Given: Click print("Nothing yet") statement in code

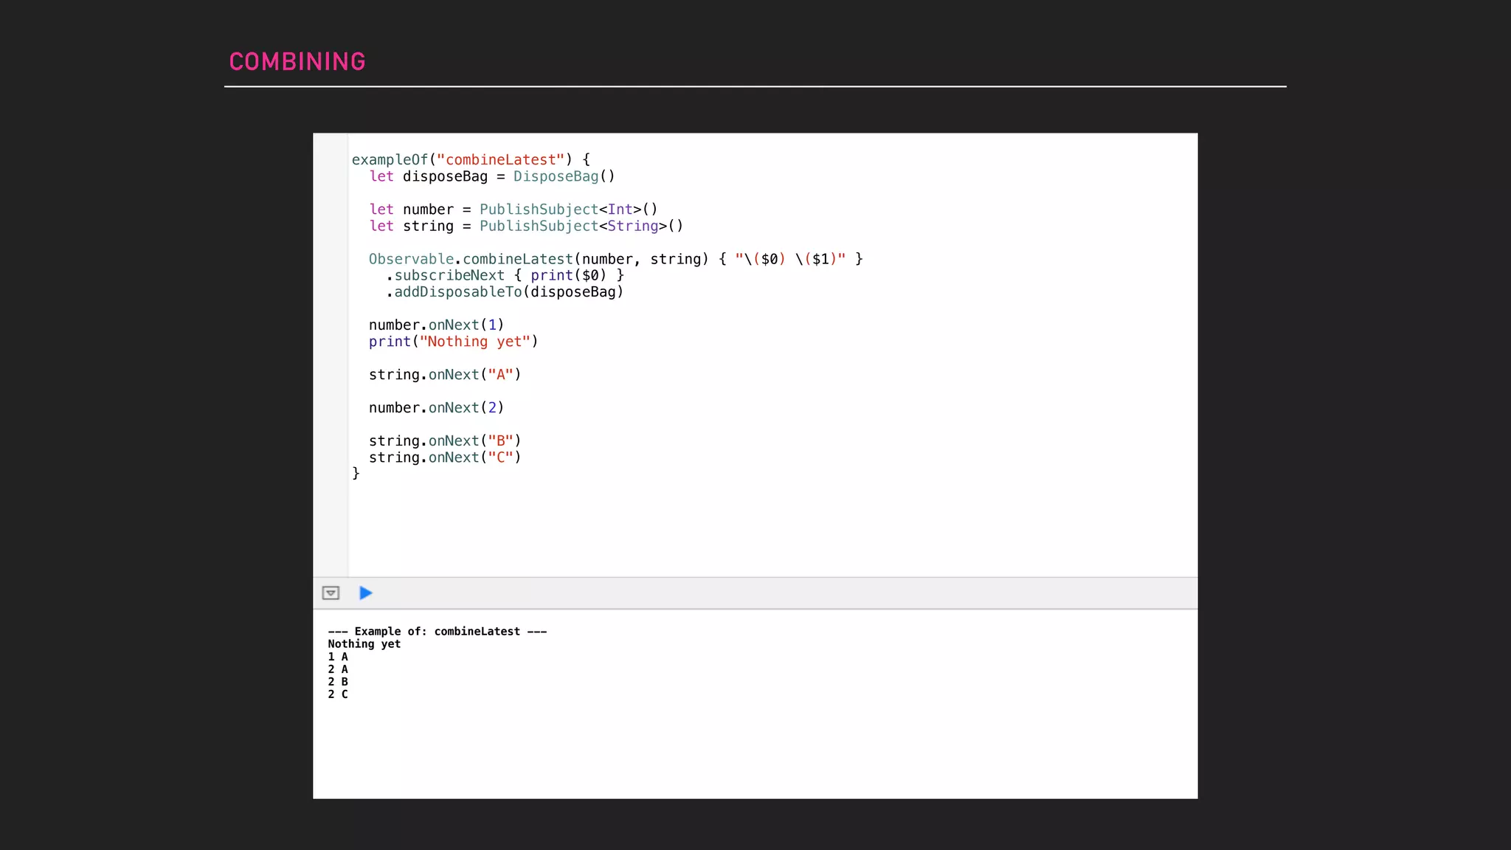Looking at the screenshot, I should pyautogui.click(x=453, y=342).
